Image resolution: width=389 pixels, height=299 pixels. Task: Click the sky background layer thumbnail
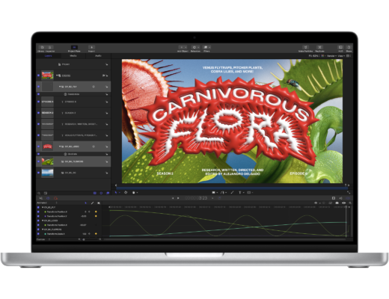47,173
